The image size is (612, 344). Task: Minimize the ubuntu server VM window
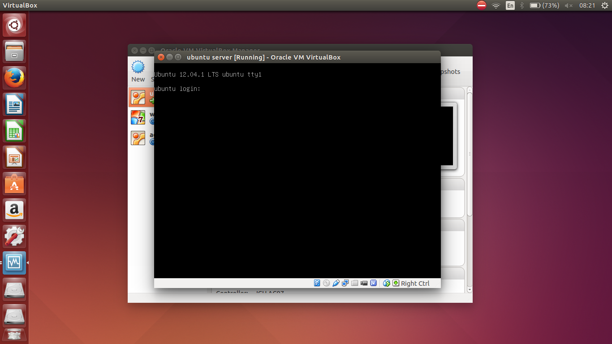tap(170, 57)
